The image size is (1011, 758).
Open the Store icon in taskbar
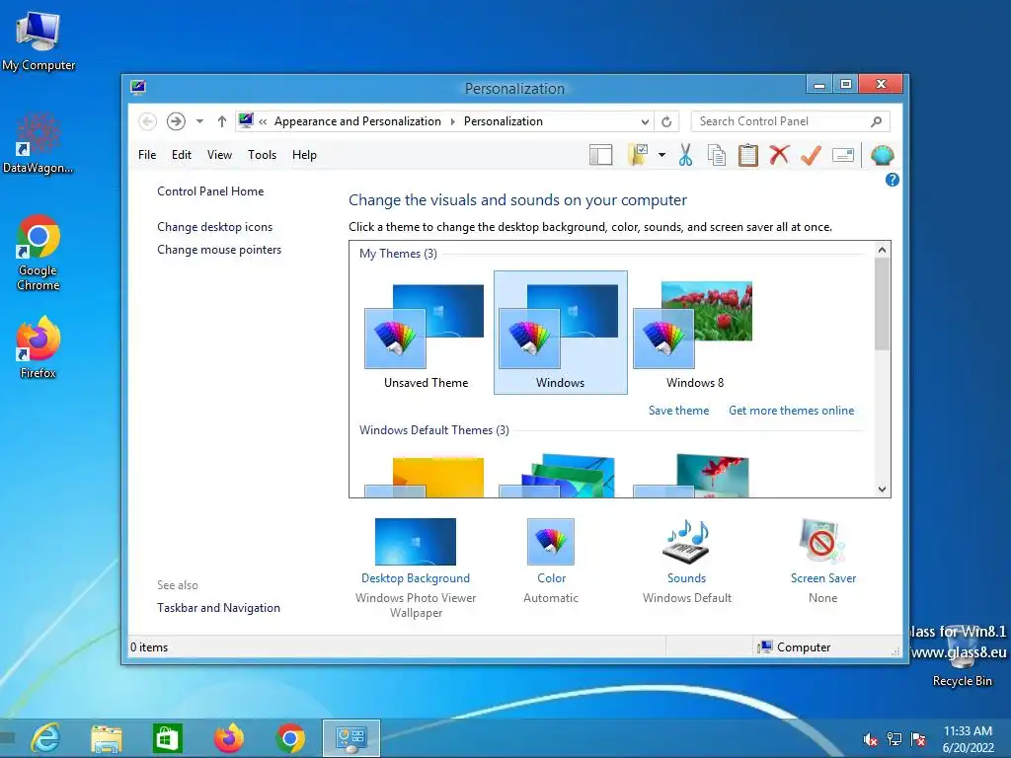tap(168, 738)
